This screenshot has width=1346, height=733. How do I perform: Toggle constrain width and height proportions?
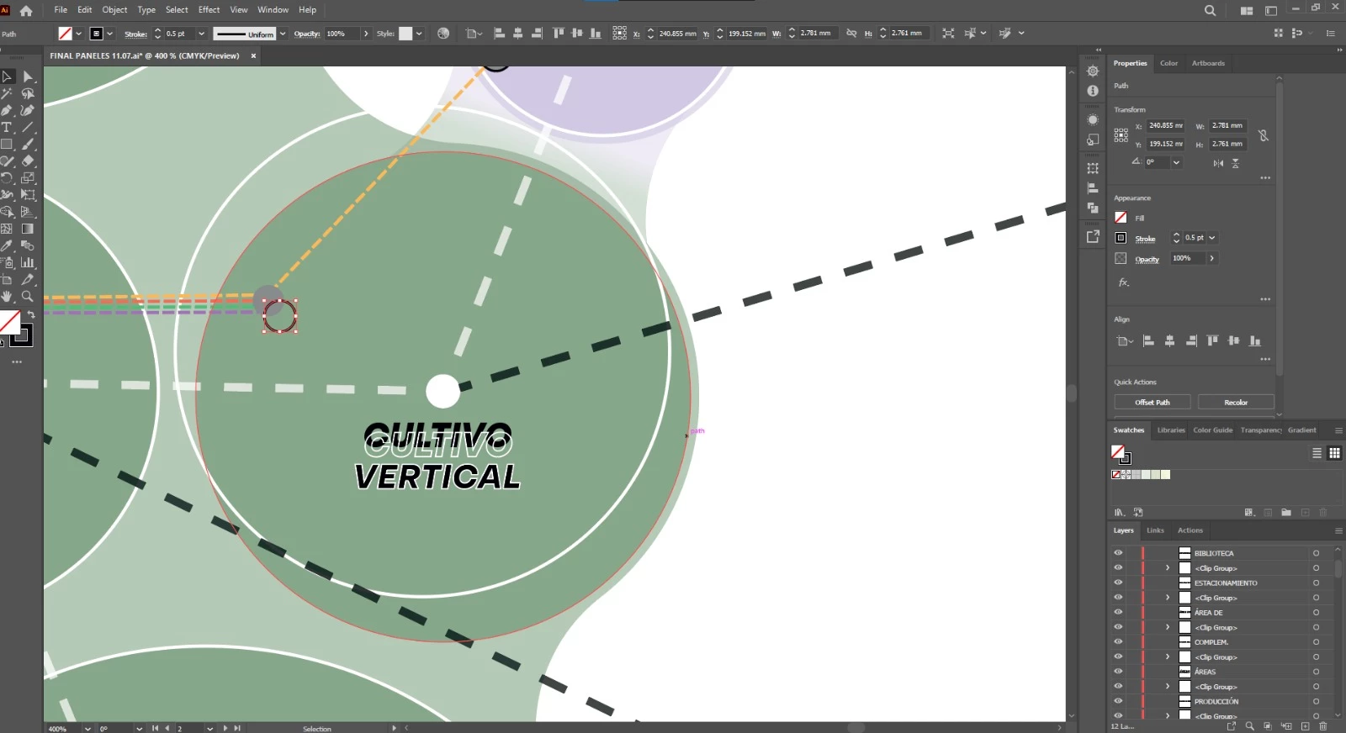(1263, 135)
